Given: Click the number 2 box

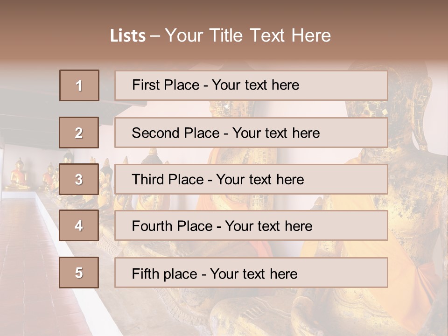Looking at the screenshot, I should [79, 133].
